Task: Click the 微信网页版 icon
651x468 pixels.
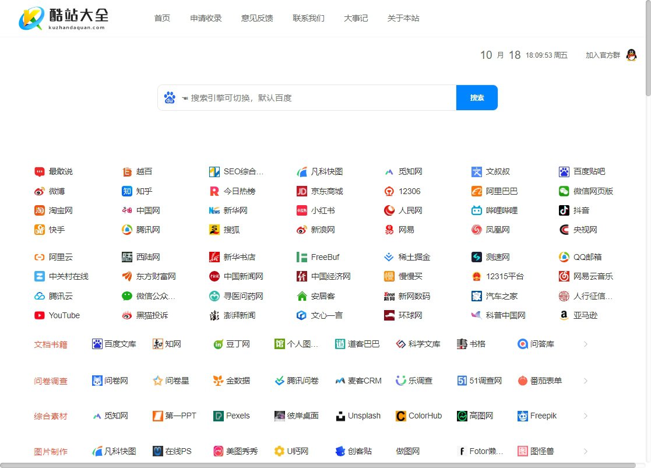Action: point(564,191)
